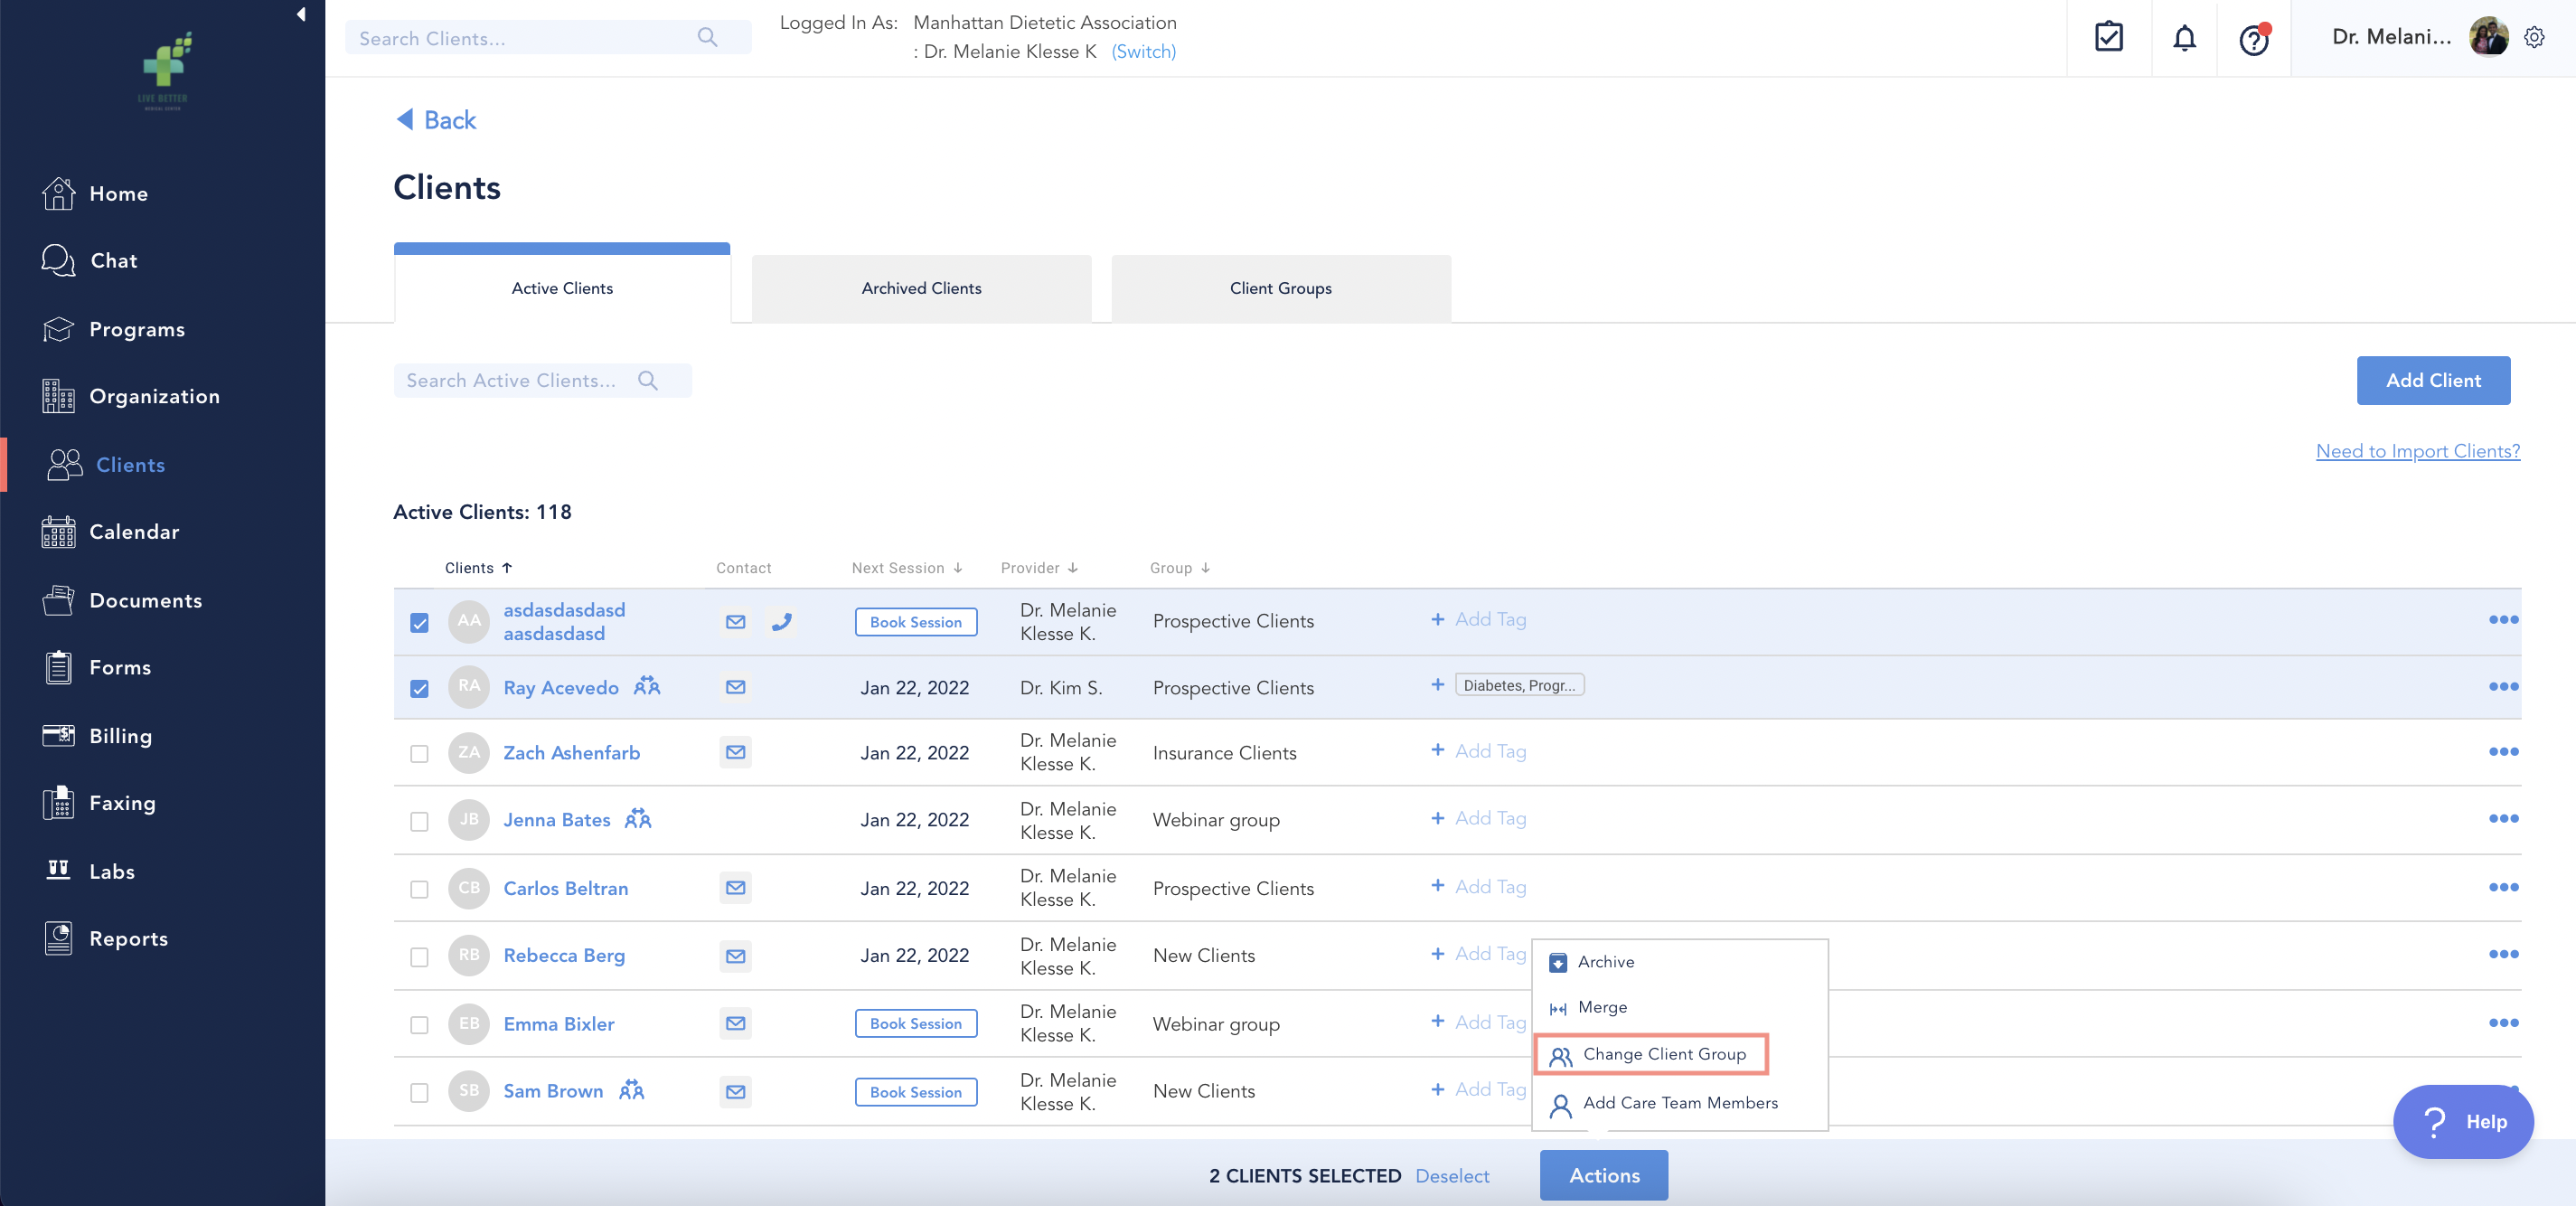Sort by Next Session column arrow

click(x=958, y=568)
